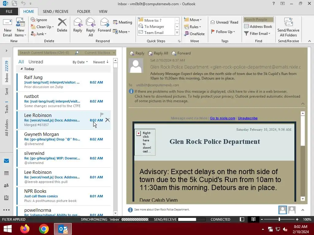The height and width of the screenshot is (235, 314).
Task: Create a New Email
Action: (x=7, y=28)
